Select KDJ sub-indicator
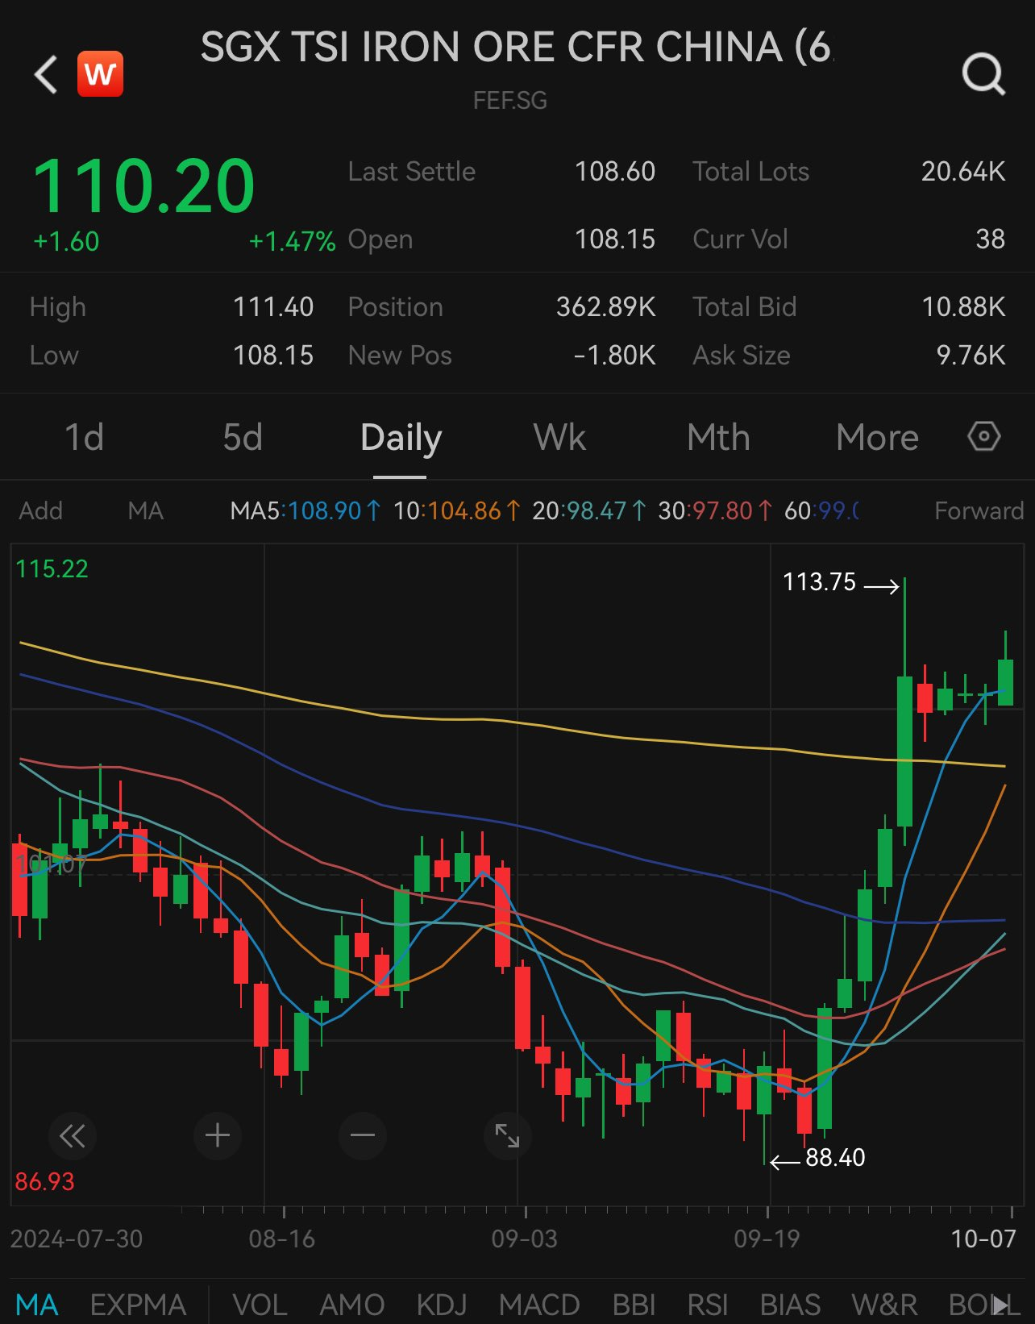 [x=442, y=1304]
